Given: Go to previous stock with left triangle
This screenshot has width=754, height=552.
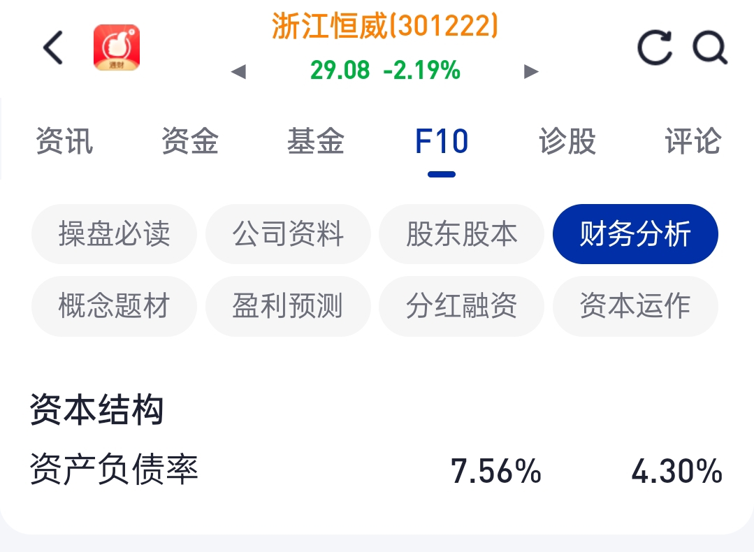Looking at the screenshot, I should click(x=238, y=72).
